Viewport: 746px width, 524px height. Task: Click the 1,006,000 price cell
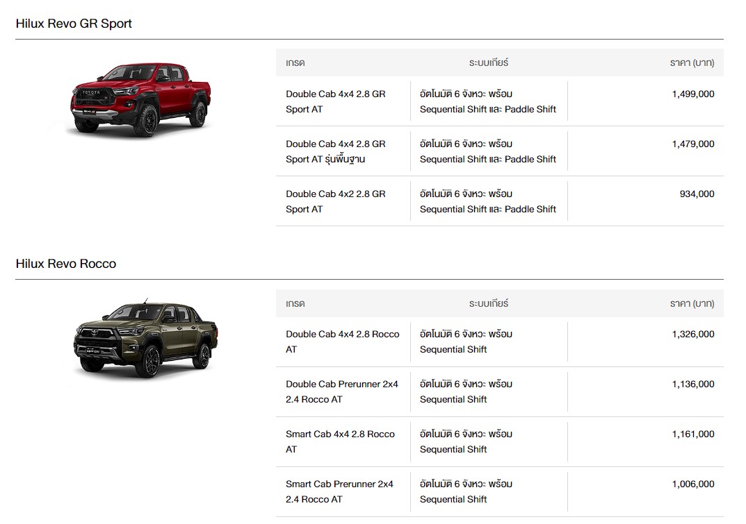click(692, 484)
